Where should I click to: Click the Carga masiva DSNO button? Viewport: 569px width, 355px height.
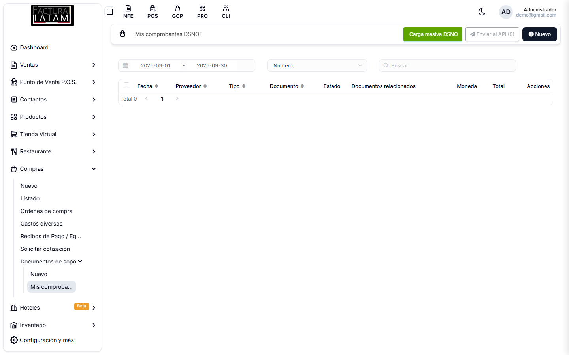[x=433, y=34]
